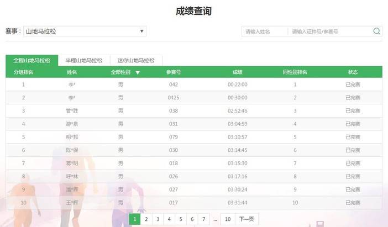Click the 同性别排名 column header

coord(295,72)
